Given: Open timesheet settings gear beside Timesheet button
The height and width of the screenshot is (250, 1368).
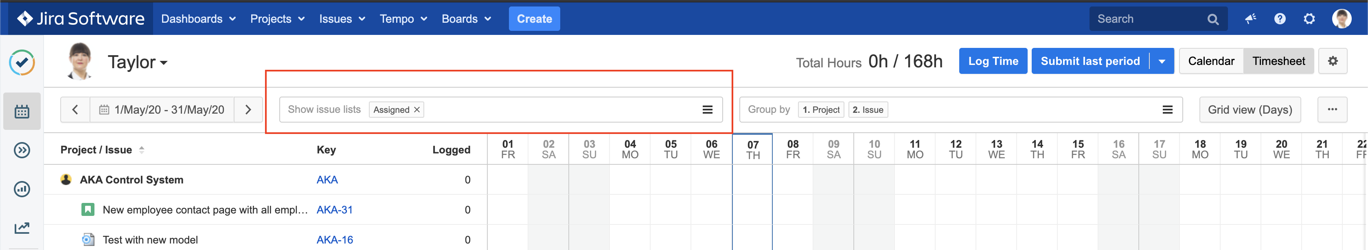Looking at the screenshot, I should 1333,61.
